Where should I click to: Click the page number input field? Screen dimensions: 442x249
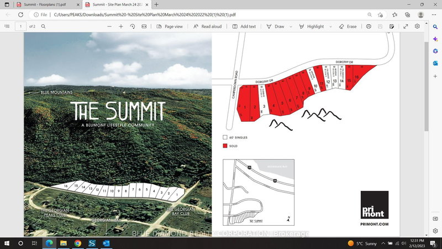(21, 26)
